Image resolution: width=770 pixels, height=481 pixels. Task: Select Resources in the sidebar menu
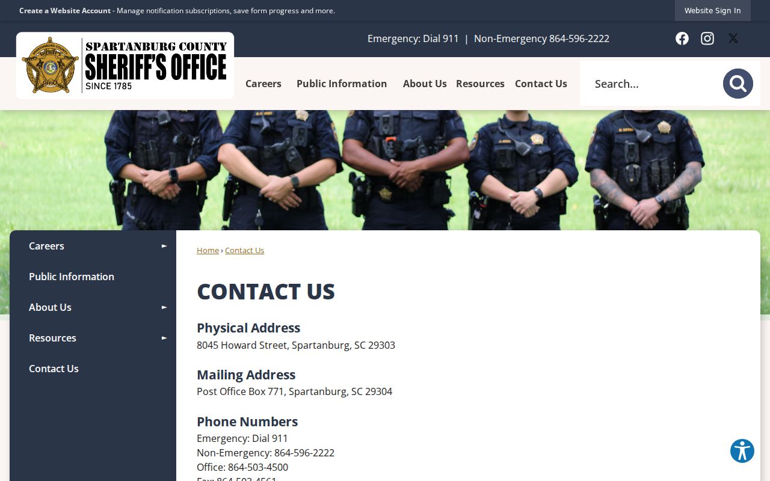pyautogui.click(x=52, y=338)
